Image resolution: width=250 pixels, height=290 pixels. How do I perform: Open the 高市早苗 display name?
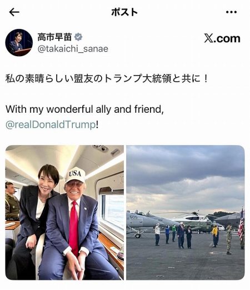tap(54, 37)
